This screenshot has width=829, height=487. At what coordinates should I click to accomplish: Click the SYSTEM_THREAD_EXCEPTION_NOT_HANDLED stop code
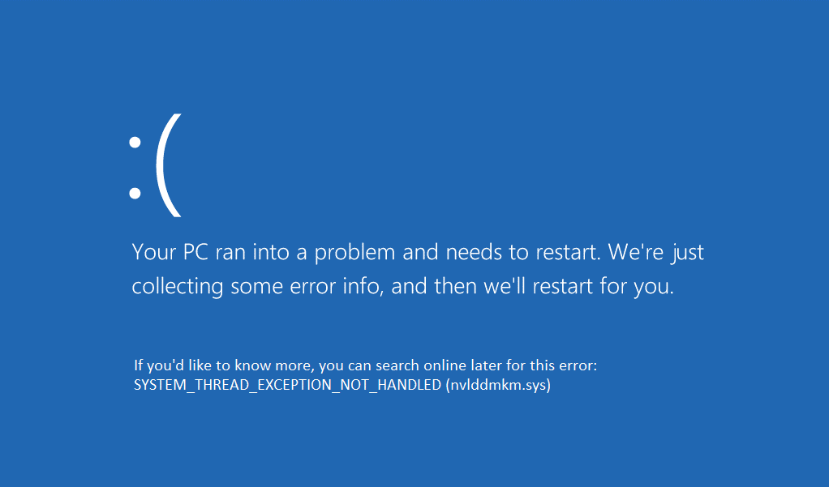click(288, 385)
